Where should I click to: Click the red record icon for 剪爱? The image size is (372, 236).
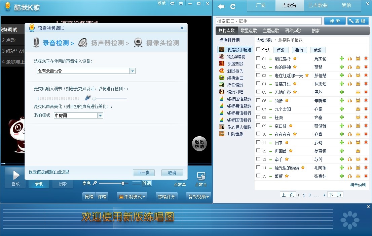tap(366, 176)
